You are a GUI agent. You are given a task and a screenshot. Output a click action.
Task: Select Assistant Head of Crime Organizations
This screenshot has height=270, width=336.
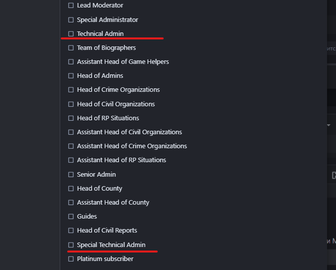coord(71,146)
